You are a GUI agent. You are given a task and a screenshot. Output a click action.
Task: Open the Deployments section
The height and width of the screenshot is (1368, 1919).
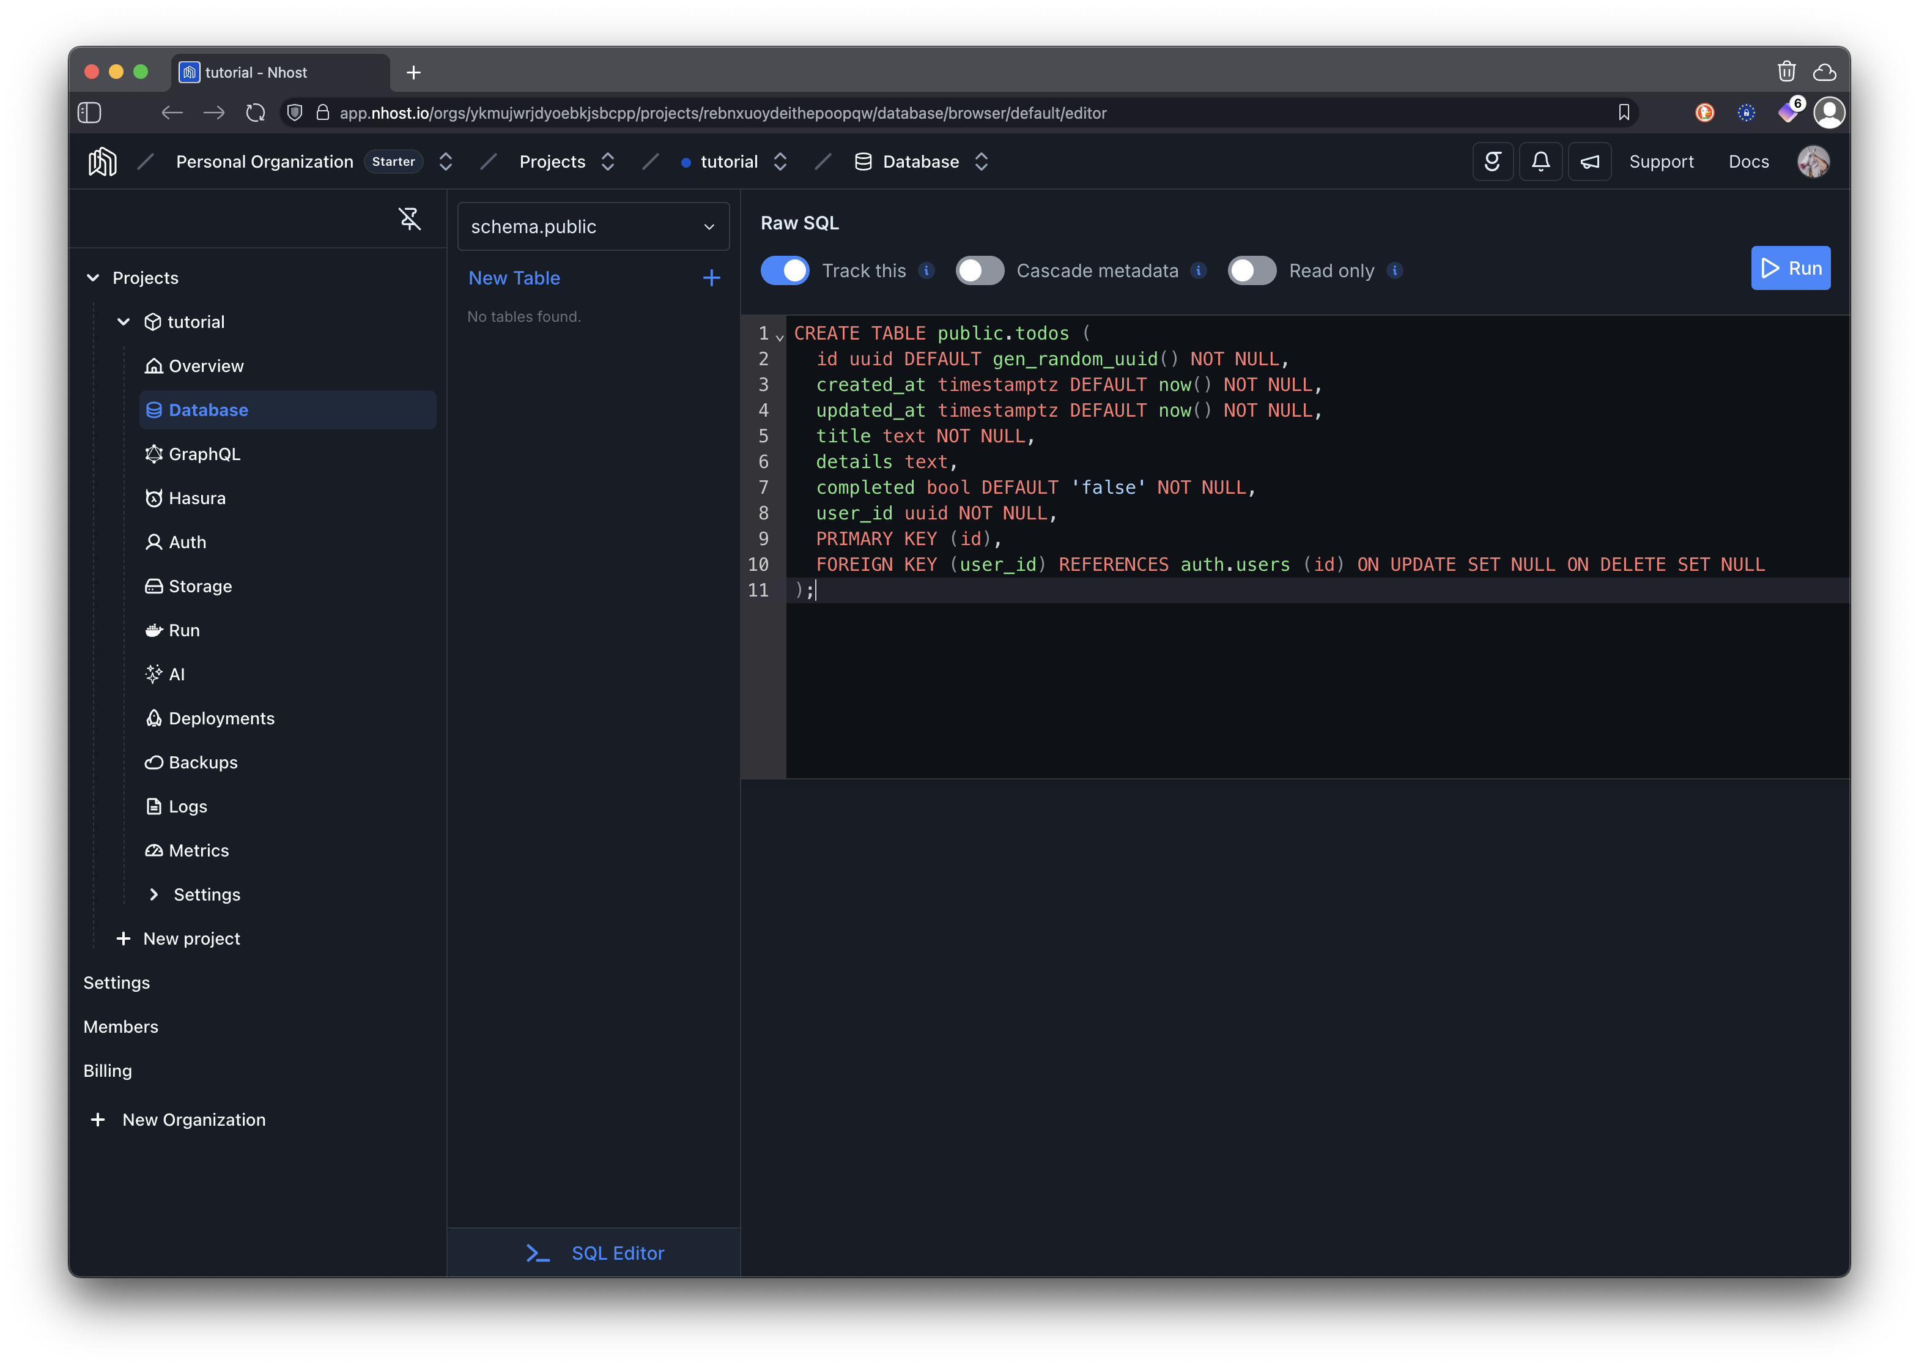coord(221,718)
